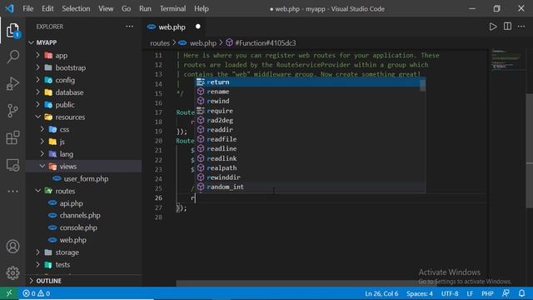
Task: Open Remote Explorer view
Action: (x=13, y=165)
